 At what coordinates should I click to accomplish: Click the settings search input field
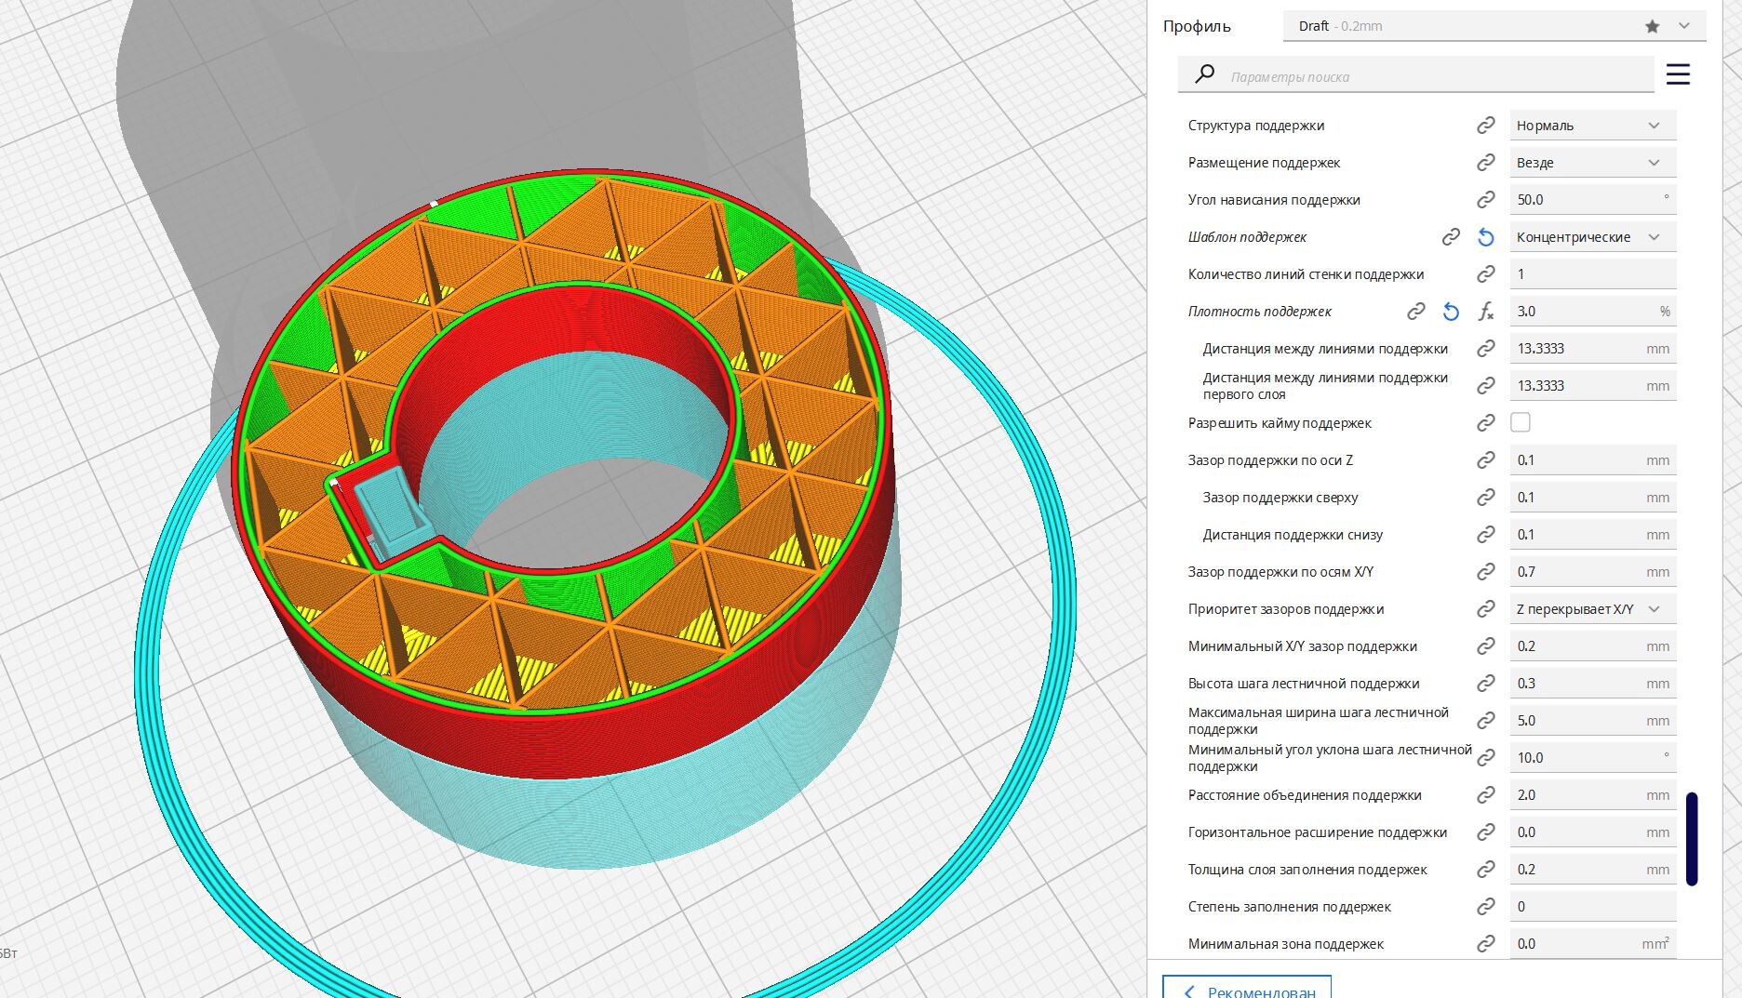click(x=1433, y=76)
